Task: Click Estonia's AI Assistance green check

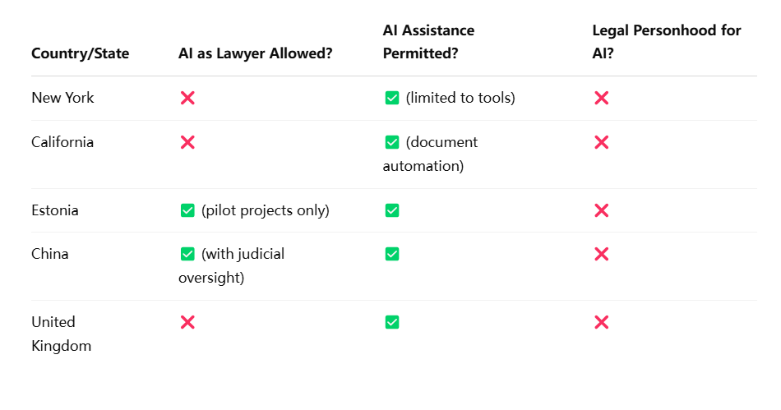Action: point(392,210)
